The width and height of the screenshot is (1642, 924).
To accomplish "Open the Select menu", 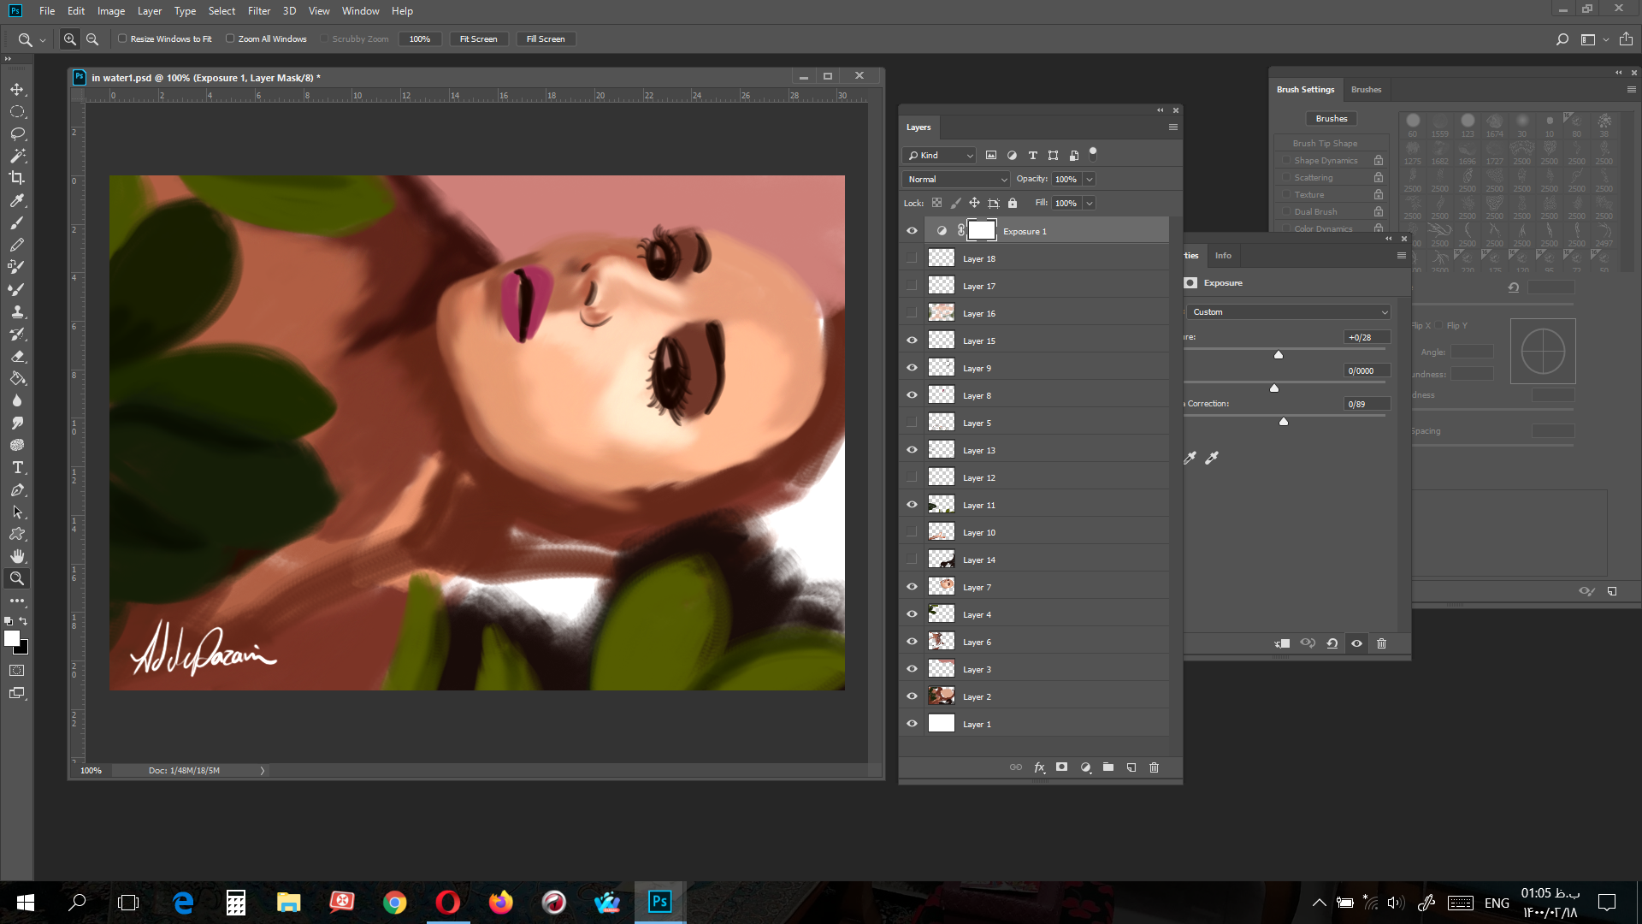I will [221, 11].
